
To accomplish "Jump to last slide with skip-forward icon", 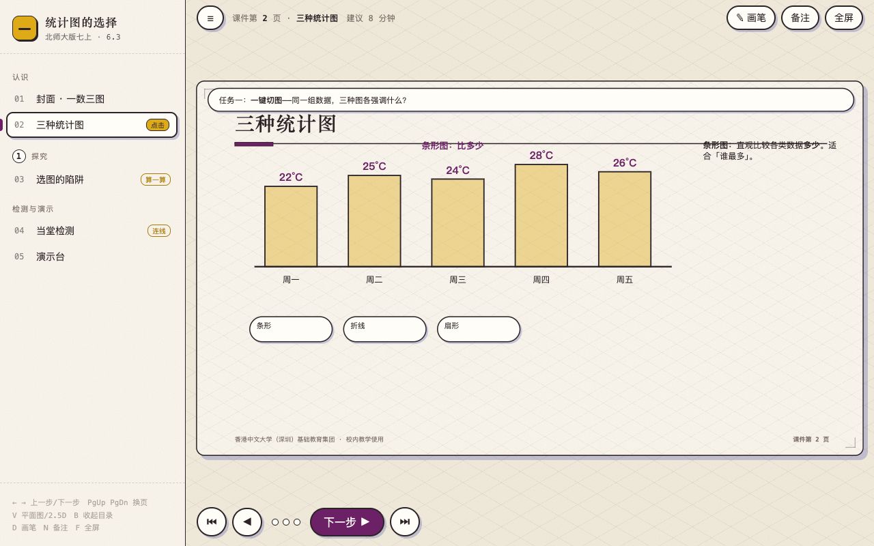I will point(405,521).
